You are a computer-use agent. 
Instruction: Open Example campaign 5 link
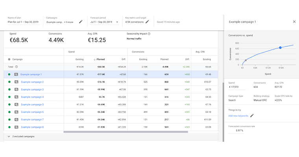tap(32, 104)
